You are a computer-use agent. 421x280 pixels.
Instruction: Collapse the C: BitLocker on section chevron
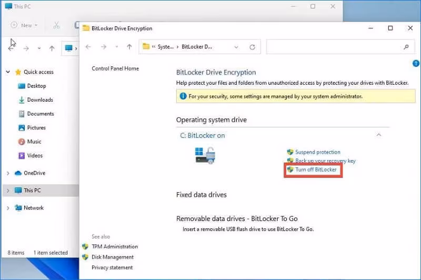point(378,135)
